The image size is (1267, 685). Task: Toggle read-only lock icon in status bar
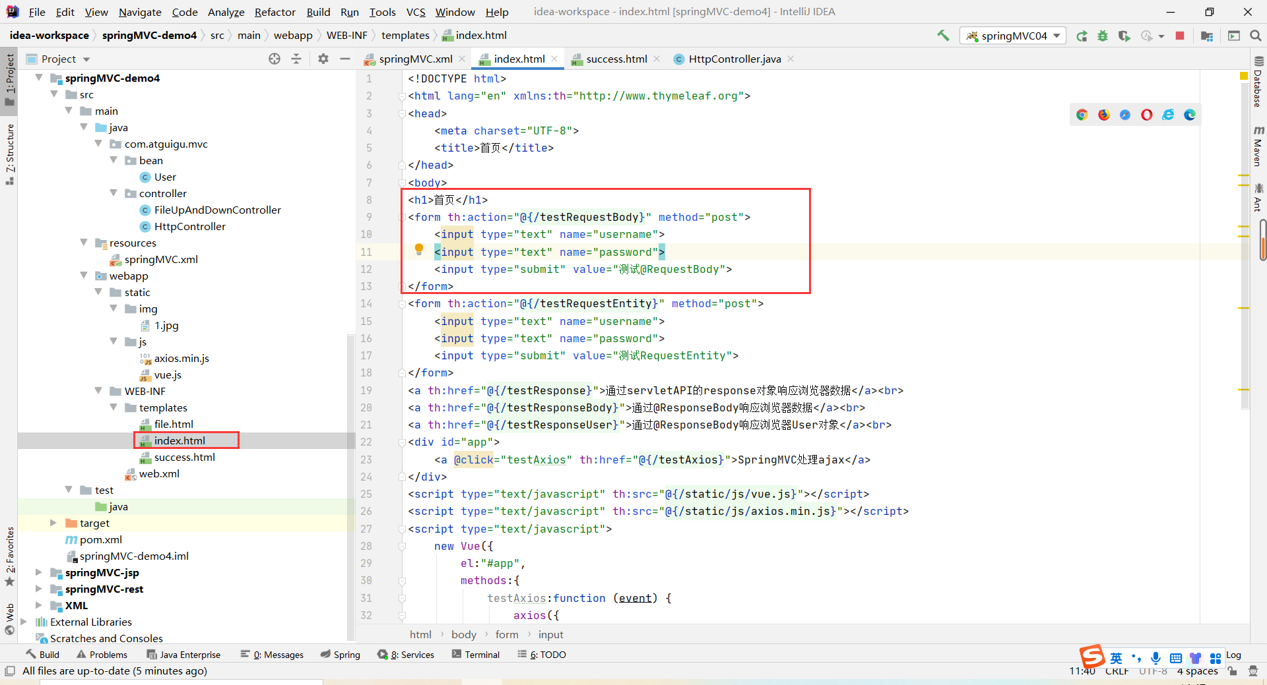[x=1232, y=671]
